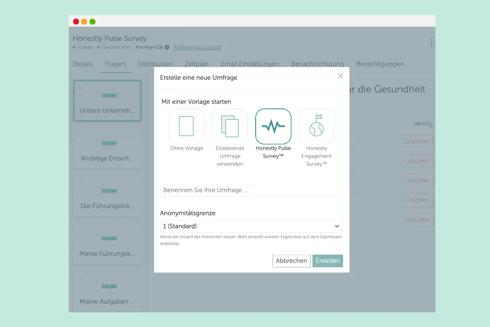Click the 98/400 character counter
The height and width of the screenshot is (327, 490).
[423, 124]
